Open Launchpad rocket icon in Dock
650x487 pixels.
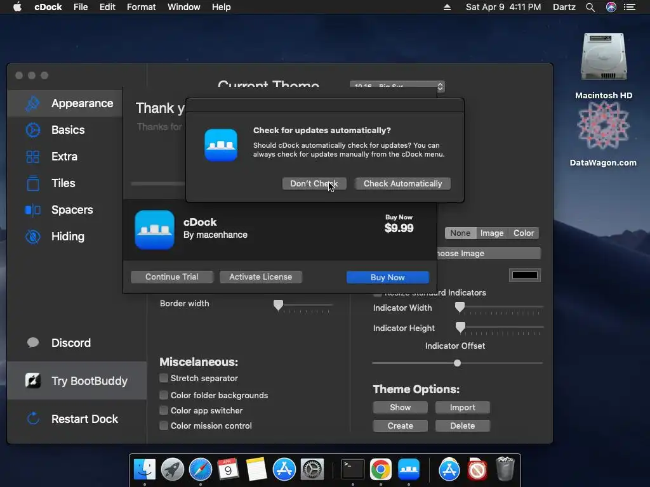[x=173, y=470]
